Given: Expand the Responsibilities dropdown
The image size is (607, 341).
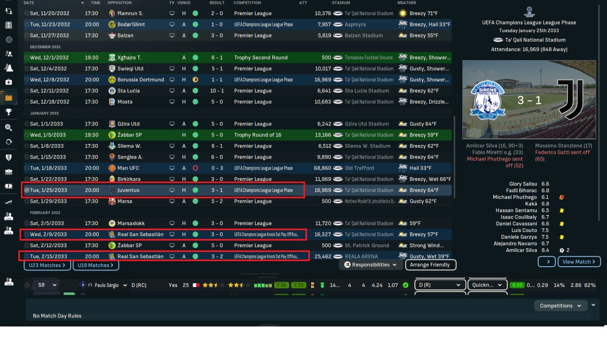Looking at the screenshot, I should click(x=371, y=265).
